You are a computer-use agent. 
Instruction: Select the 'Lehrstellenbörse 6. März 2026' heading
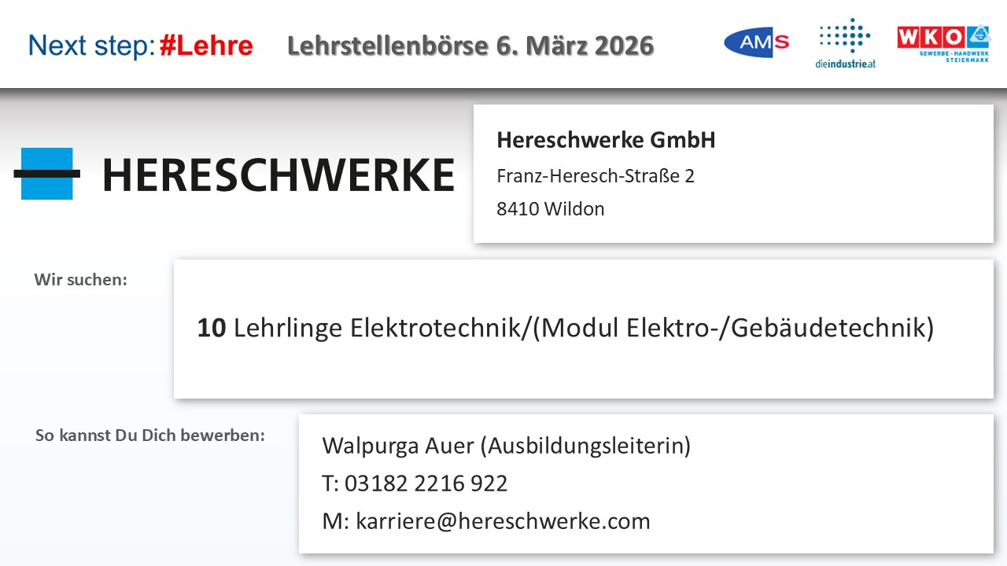point(470,46)
